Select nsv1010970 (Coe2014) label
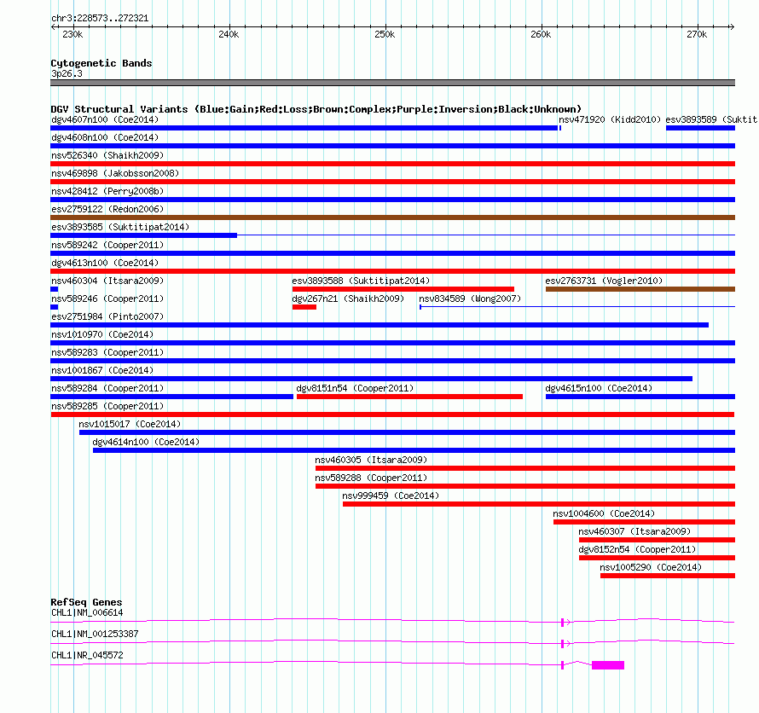Viewport: 759px width, 713px height. pyautogui.click(x=102, y=334)
